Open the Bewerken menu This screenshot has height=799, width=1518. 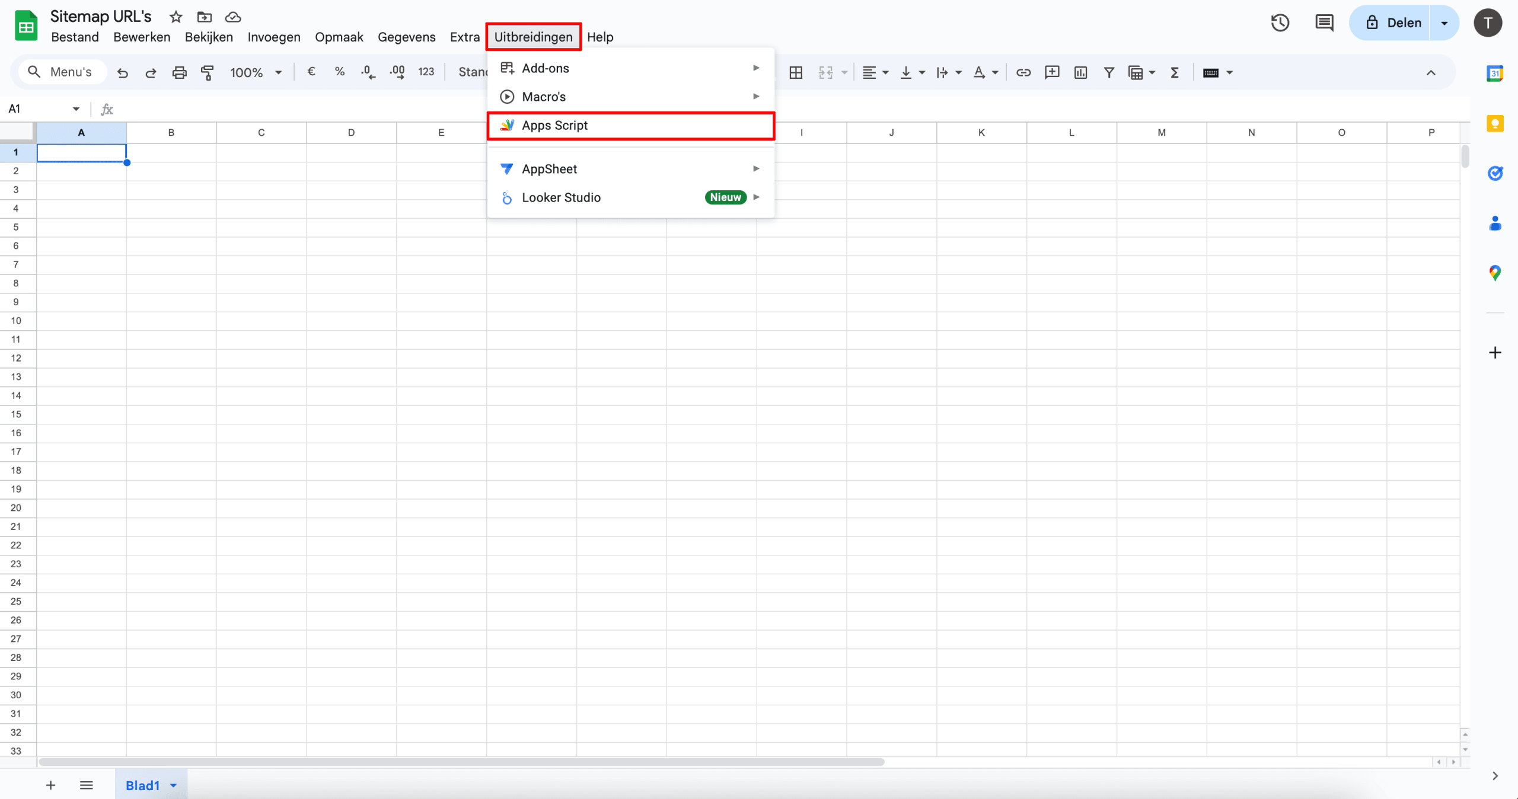(x=142, y=37)
